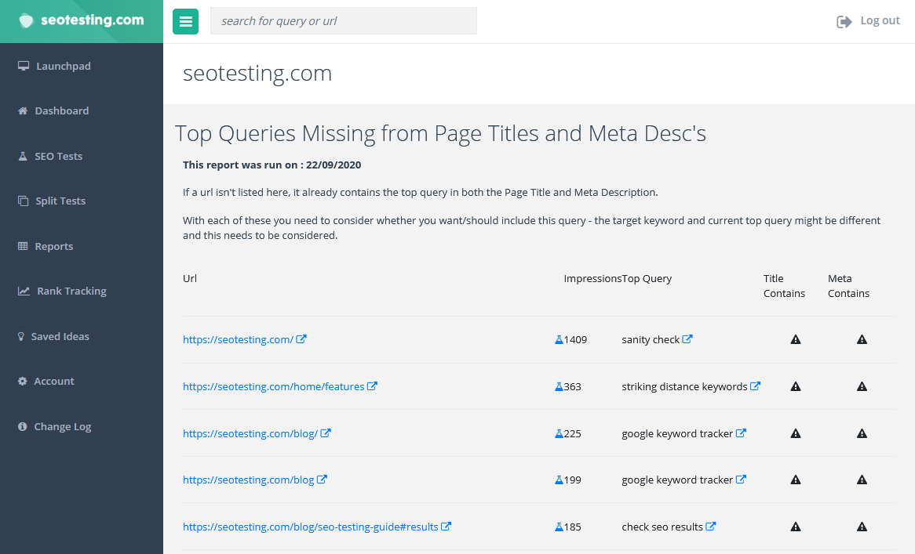Click Title Contains warning icon in sanity check row
The image size is (915, 554).
click(x=796, y=339)
